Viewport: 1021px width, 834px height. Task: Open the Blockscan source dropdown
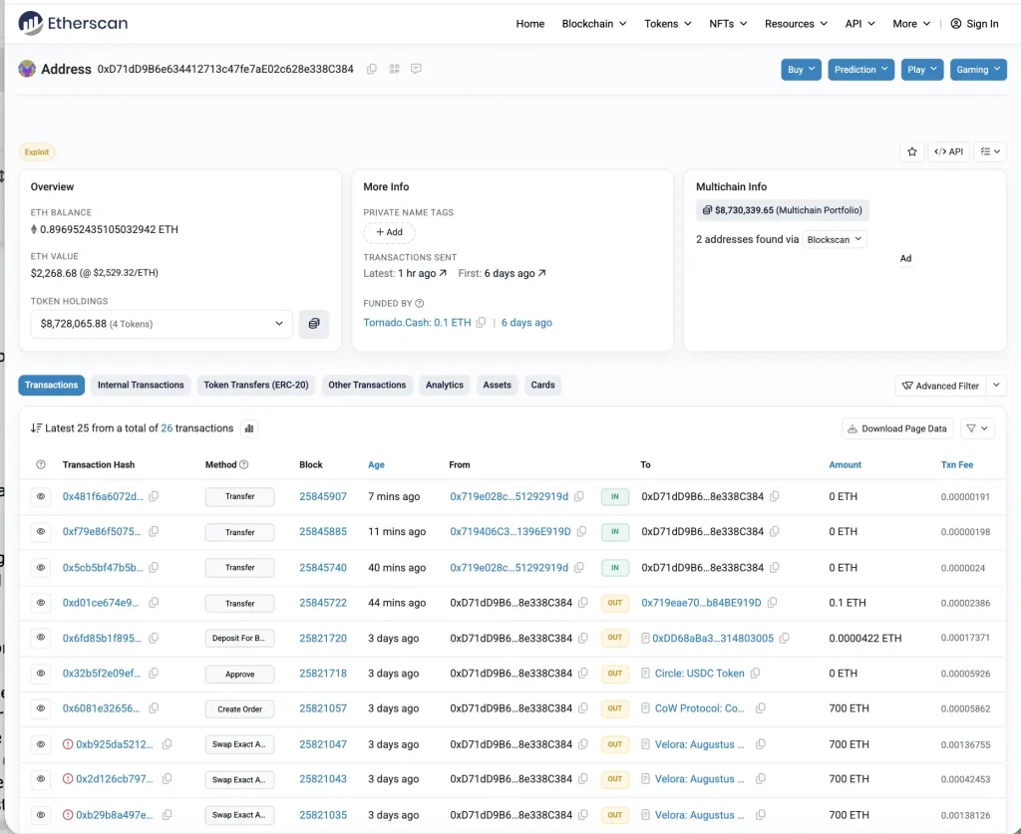[x=835, y=239]
